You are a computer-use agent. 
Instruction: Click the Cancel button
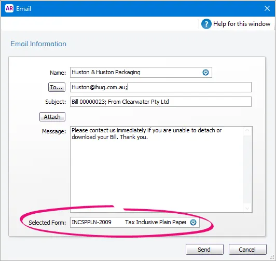pos(247,250)
